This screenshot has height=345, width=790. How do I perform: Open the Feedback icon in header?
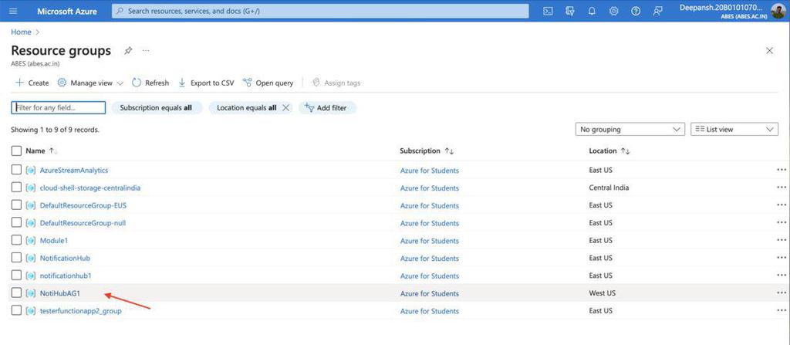pyautogui.click(x=657, y=11)
